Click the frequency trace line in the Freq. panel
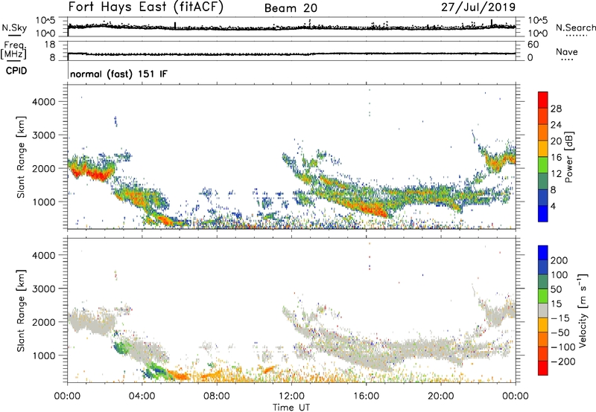The width and height of the screenshot is (596, 412). point(291,54)
